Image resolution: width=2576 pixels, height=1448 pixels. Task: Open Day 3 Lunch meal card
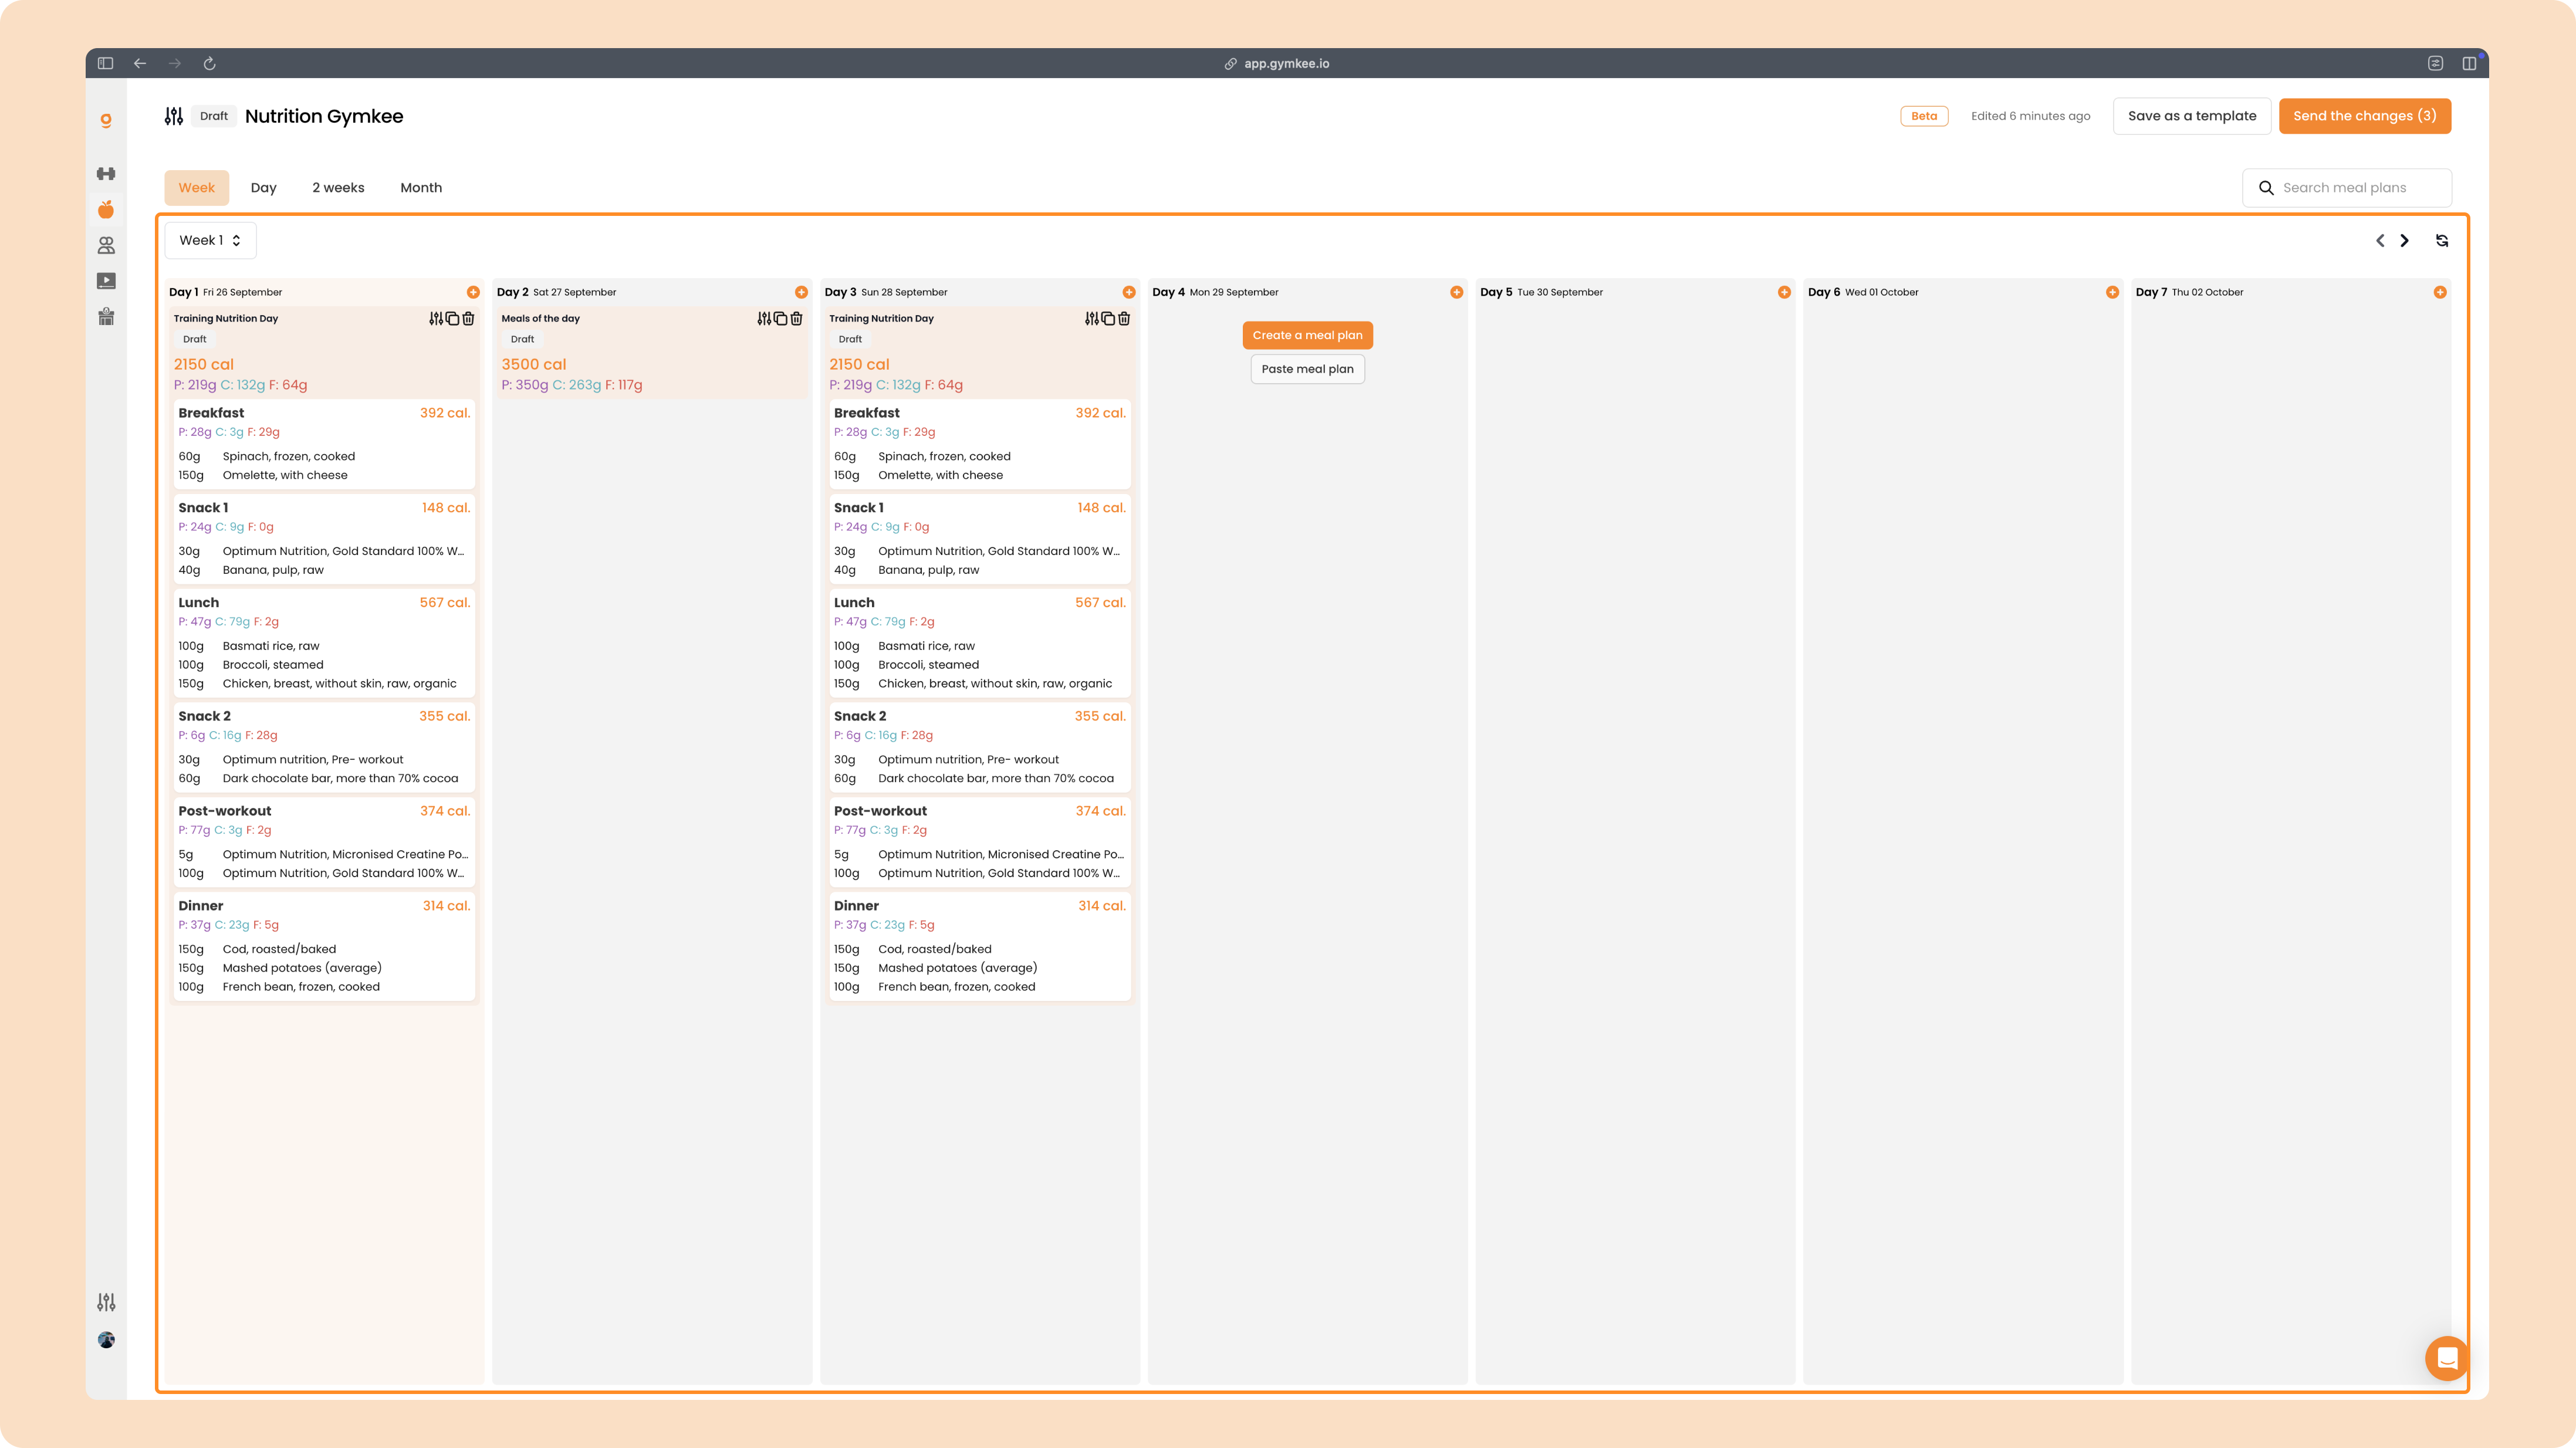(980, 643)
